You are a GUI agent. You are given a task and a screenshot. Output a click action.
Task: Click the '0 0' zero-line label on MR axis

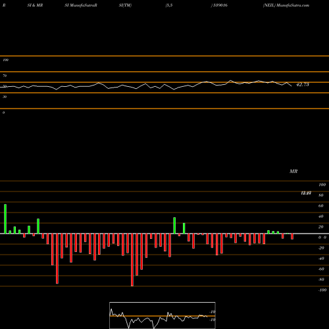322,238
